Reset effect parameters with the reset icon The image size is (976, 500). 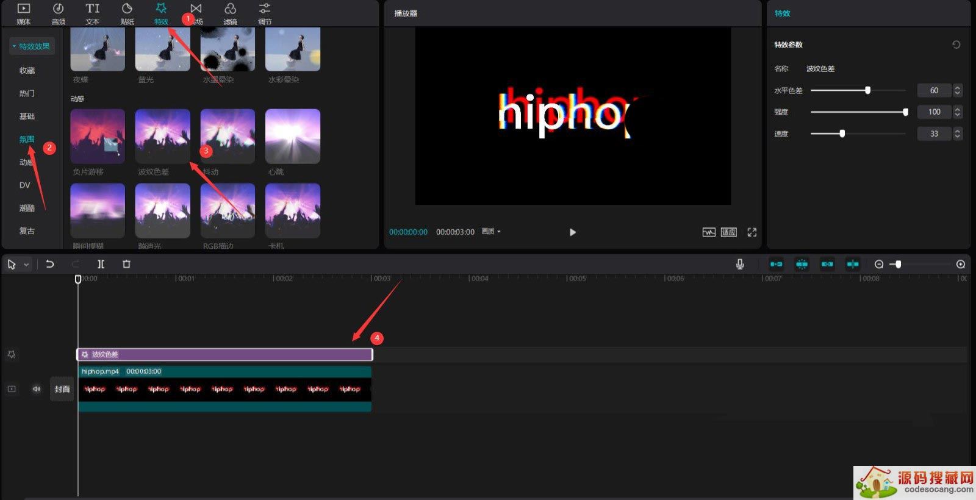(x=956, y=45)
